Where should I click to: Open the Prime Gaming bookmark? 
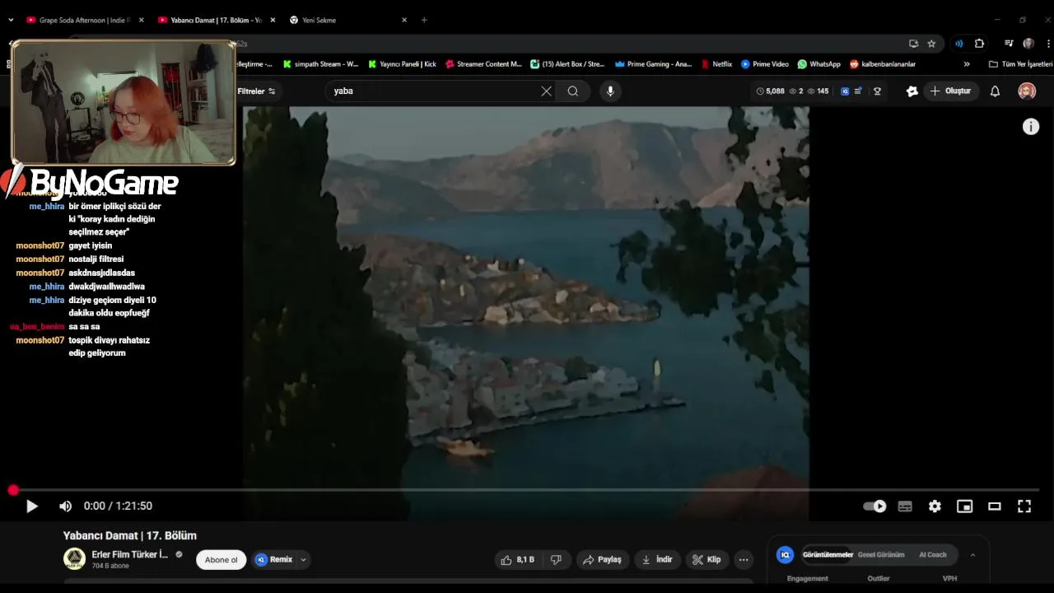(653, 64)
